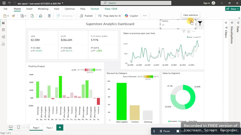Open the Optimize ribbon tab
The image size is (241, 135).
tap(69, 9)
